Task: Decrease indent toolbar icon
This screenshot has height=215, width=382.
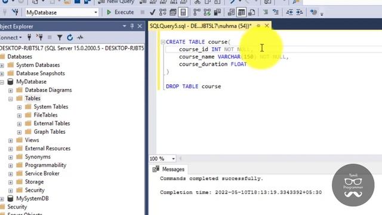Action: coord(289,12)
